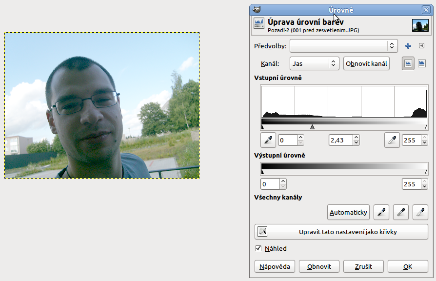Click the input high value field showing 255

pyautogui.click(x=411, y=140)
